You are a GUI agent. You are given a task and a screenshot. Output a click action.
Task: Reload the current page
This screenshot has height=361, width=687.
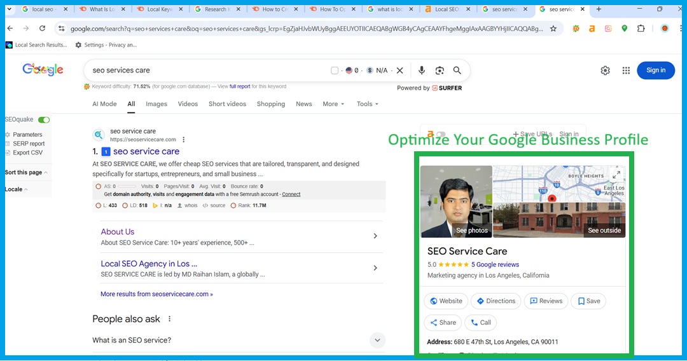(x=42, y=29)
